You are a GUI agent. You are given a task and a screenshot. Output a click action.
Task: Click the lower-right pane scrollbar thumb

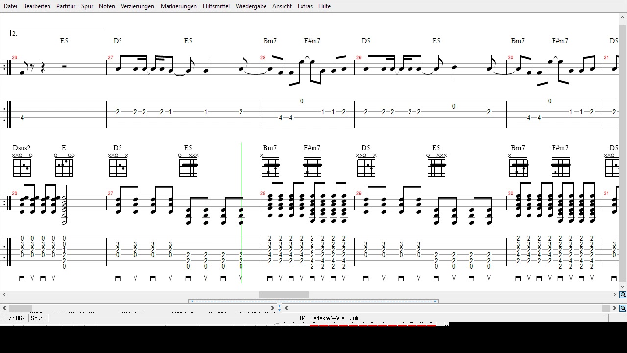(606, 308)
